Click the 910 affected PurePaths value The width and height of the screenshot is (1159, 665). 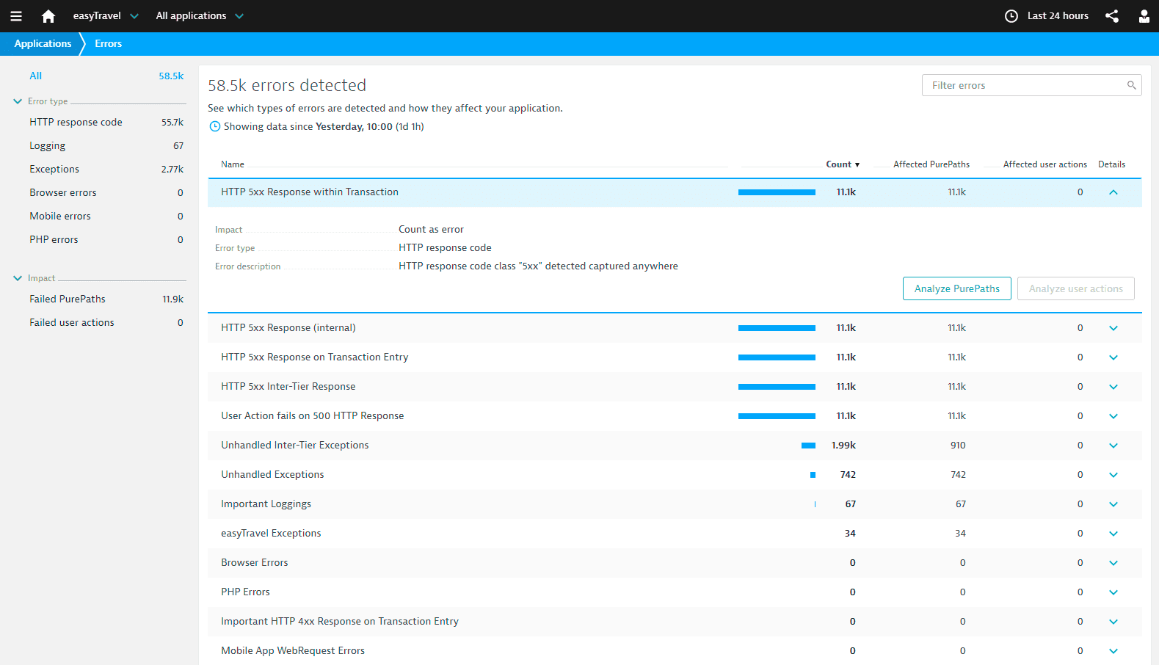(958, 445)
